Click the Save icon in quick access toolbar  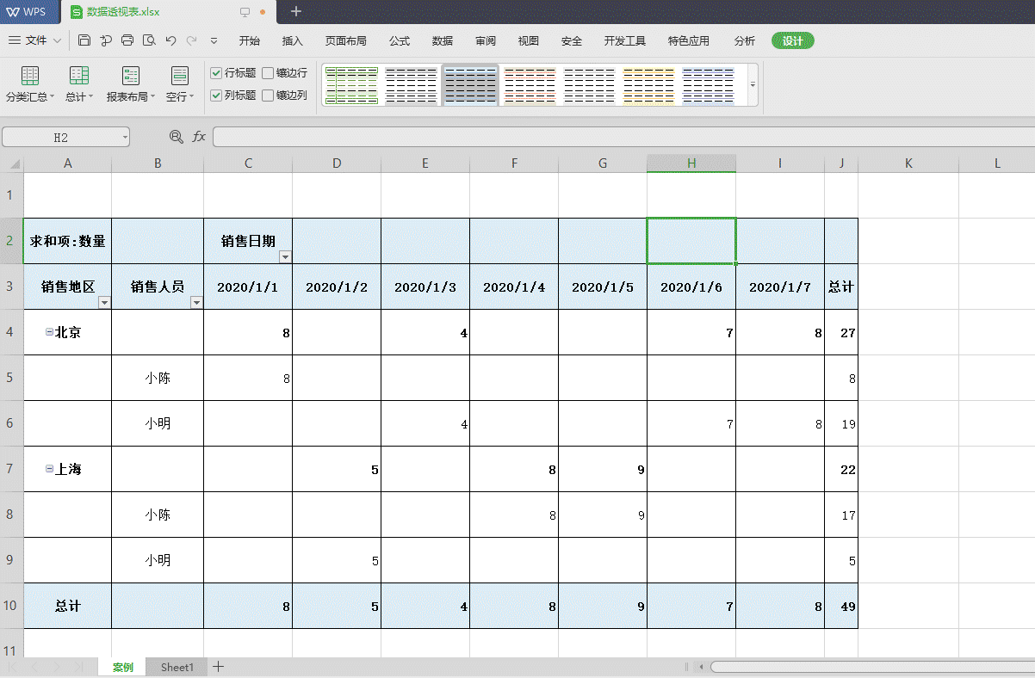coord(84,40)
